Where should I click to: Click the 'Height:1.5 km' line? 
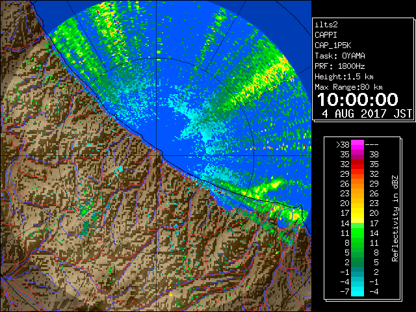pos(344,77)
